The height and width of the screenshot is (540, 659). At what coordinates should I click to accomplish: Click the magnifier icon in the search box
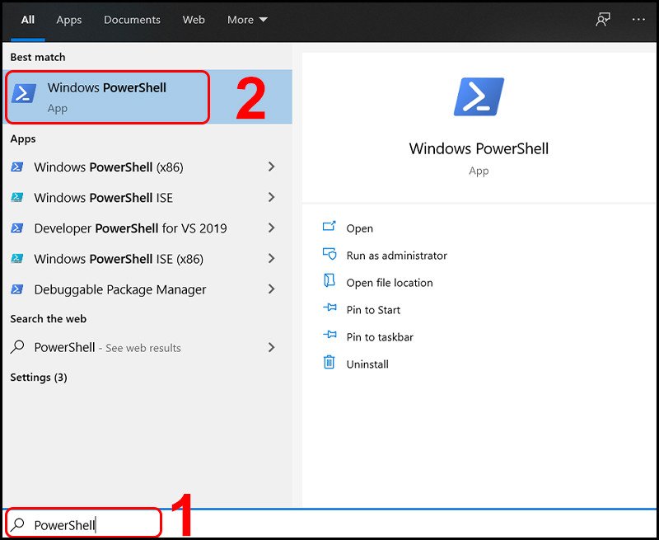tap(17, 523)
